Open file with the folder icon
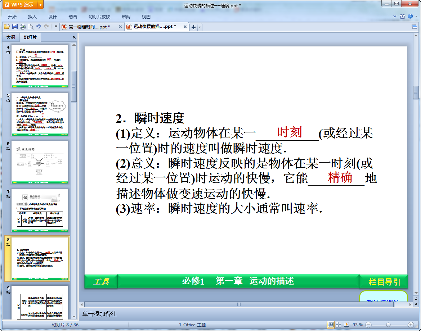The height and width of the screenshot is (331, 421). click(7, 27)
